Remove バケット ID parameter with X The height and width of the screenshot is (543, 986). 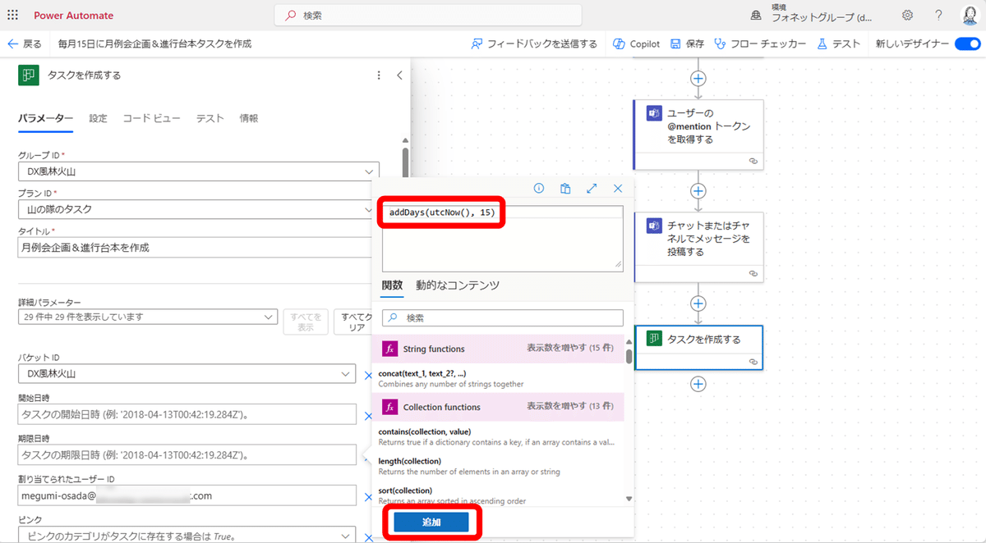coord(369,375)
